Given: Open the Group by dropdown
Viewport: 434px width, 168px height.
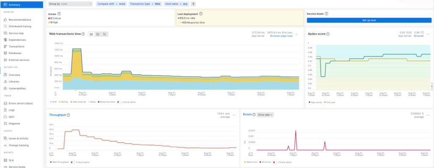Looking at the screenshot, I should (70, 4).
